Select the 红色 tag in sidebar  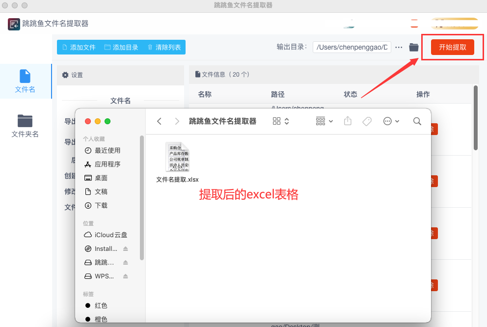point(101,305)
